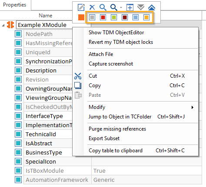Open the search magnifier dropdown arrow
206x187 pixels.
[121, 7]
